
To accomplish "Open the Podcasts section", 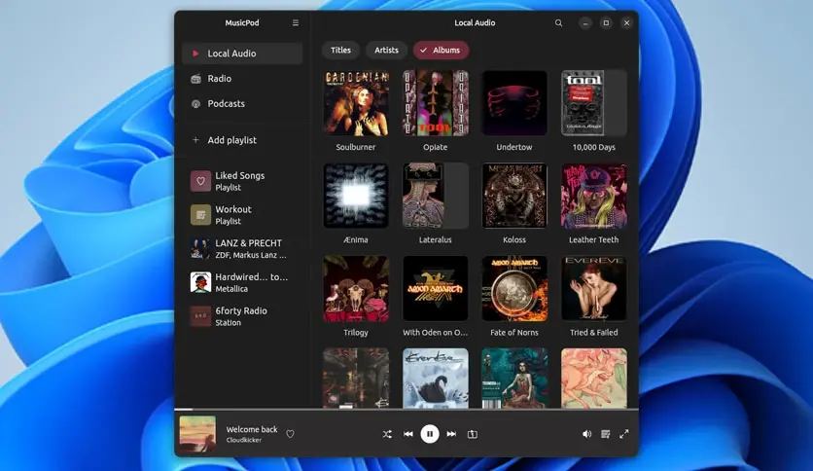I will coord(242,104).
